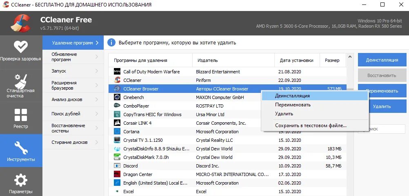Viewport: 409px width, 196px height.
Task: Click the Call of Duty Modern Warfare icon
Action: pyautogui.click(x=117, y=72)
